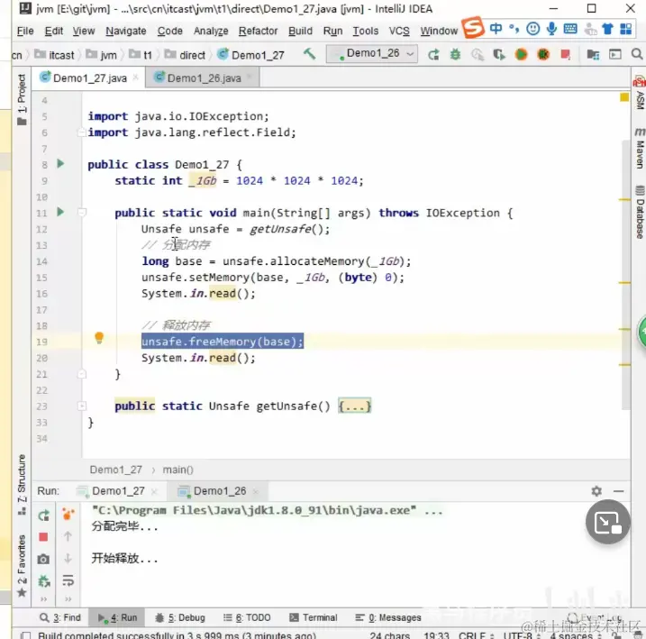Open the ASM side tool window
The height and width of the screenshot is (639, 646).
(639, 93)
